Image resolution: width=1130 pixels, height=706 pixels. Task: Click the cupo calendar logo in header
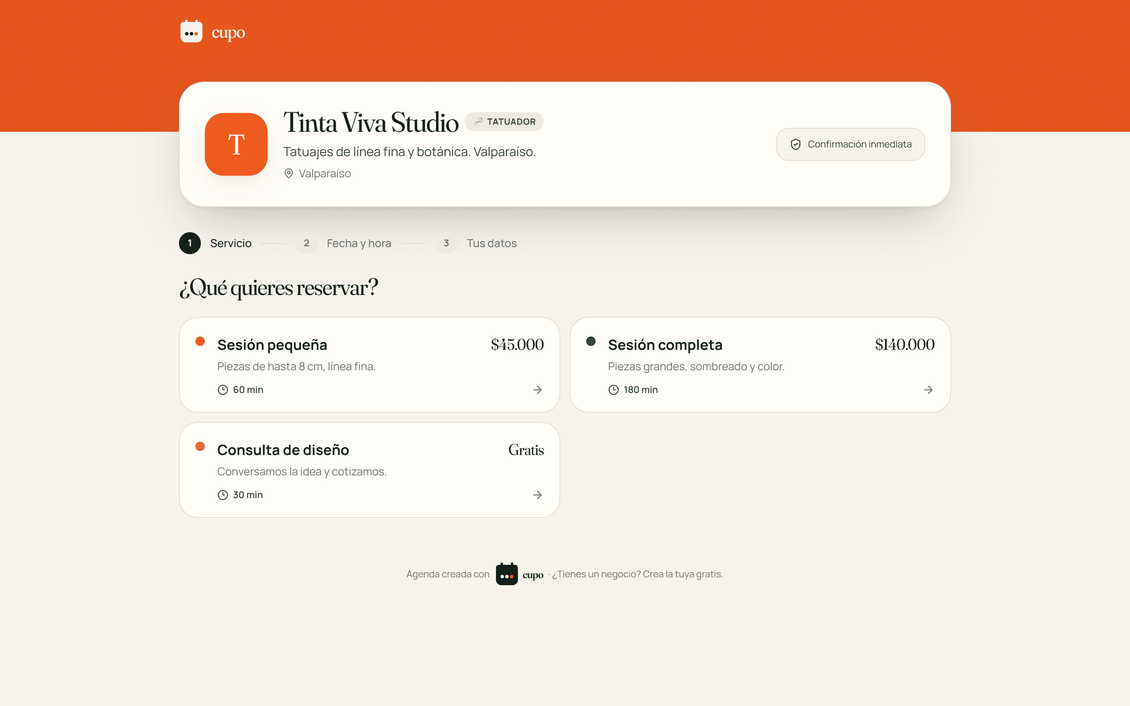191,31
